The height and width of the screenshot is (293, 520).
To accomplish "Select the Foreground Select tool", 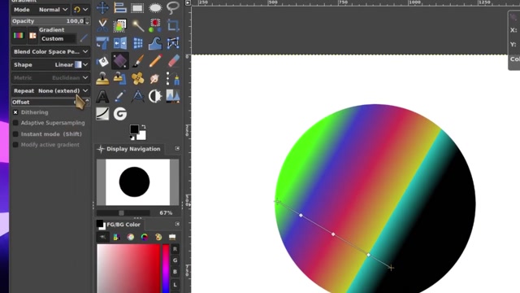I will [120, 25].
